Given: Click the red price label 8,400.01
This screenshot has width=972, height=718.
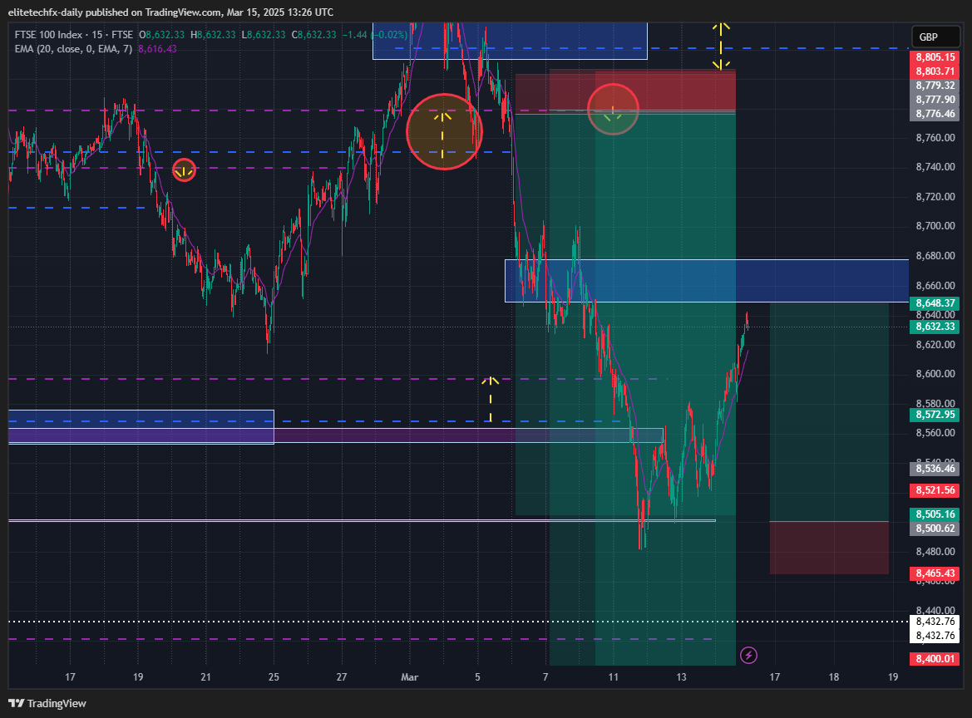Looking at the screenshot, I should point(935,658).
